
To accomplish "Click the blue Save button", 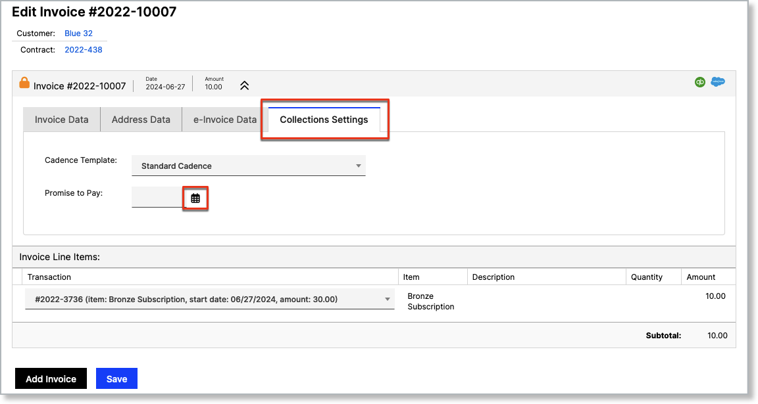I will tap(116, 379).
